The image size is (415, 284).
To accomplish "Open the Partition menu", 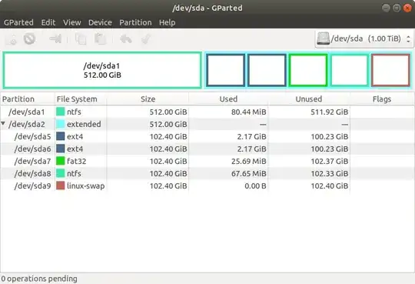I will coord(135,22).
